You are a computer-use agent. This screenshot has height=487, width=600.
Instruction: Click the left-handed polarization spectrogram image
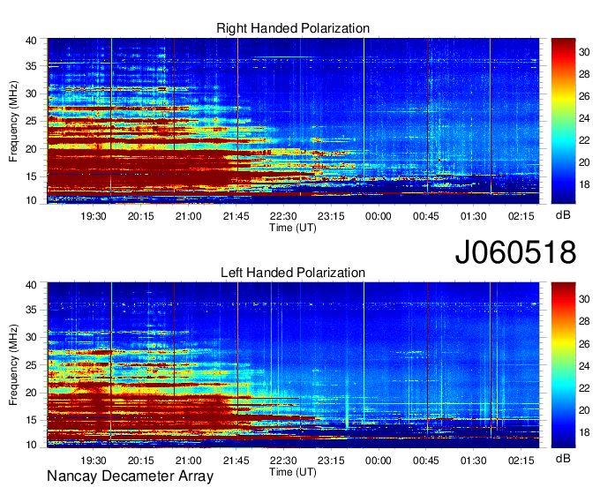click(293, 365)
